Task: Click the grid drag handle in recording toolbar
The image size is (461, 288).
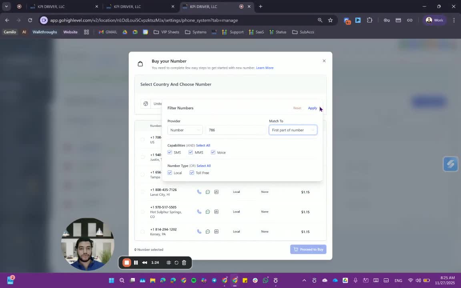Action: [168, 263]
